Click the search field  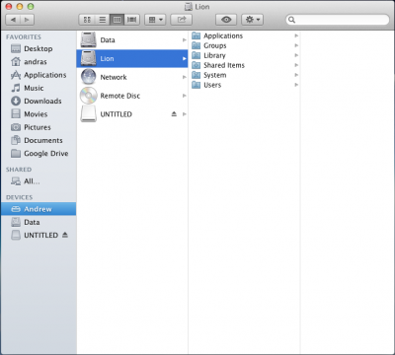pos(338,20)
